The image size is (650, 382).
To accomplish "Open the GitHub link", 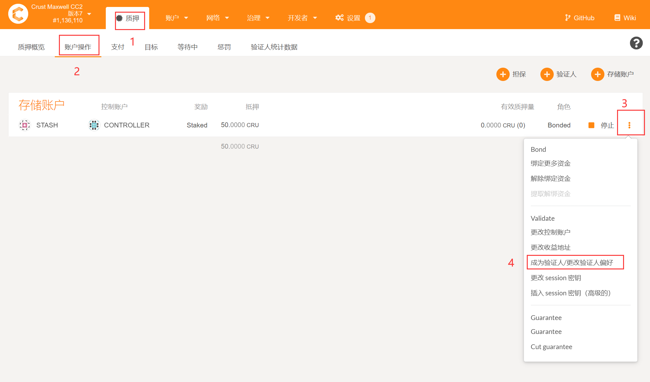I will [x=580, y=18].
